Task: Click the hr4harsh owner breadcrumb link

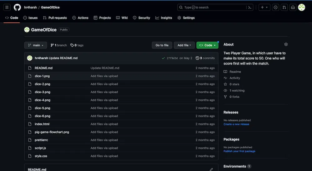Action: [31, 7]
